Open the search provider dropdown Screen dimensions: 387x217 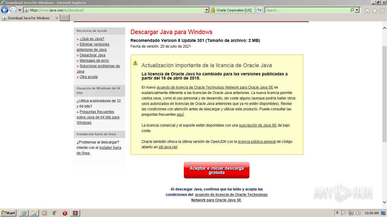357,10
